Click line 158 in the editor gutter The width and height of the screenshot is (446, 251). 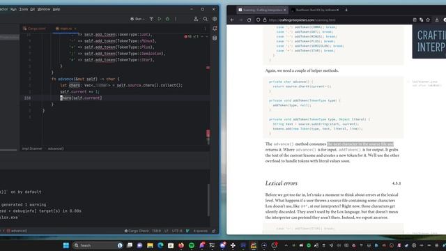[27, 98]
